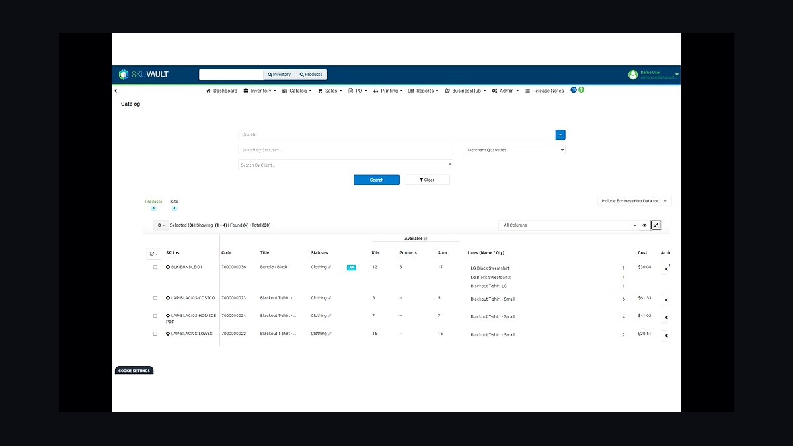Expand the Demo User account menu arrow

coord(677,75)
